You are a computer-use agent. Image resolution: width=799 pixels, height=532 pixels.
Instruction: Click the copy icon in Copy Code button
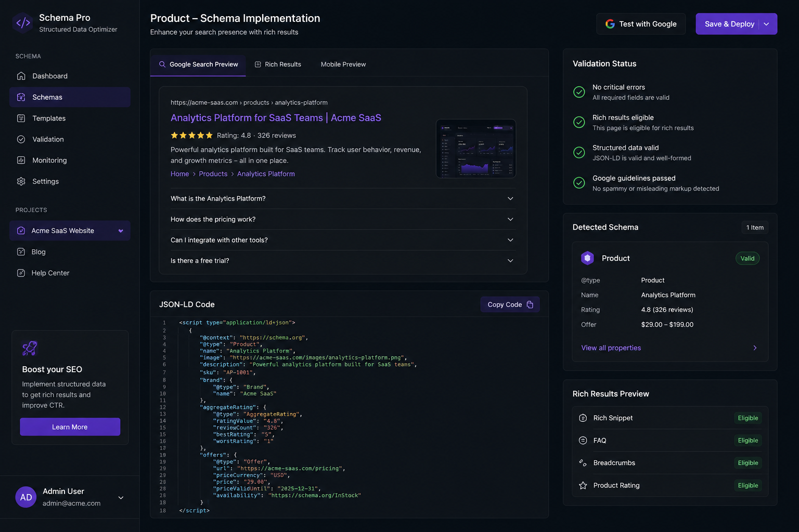530,304
